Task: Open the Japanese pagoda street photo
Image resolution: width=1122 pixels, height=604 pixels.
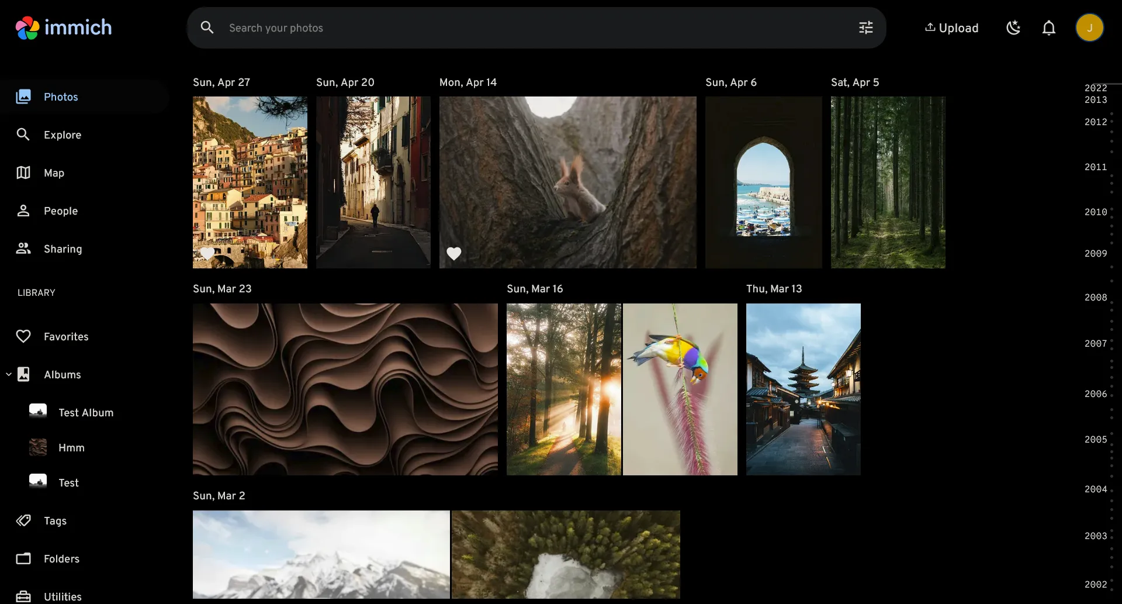Action: [x=803, y=389]
